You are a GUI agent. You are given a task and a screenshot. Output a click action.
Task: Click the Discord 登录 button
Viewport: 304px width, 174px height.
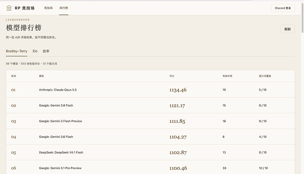(x=283, y=8)
